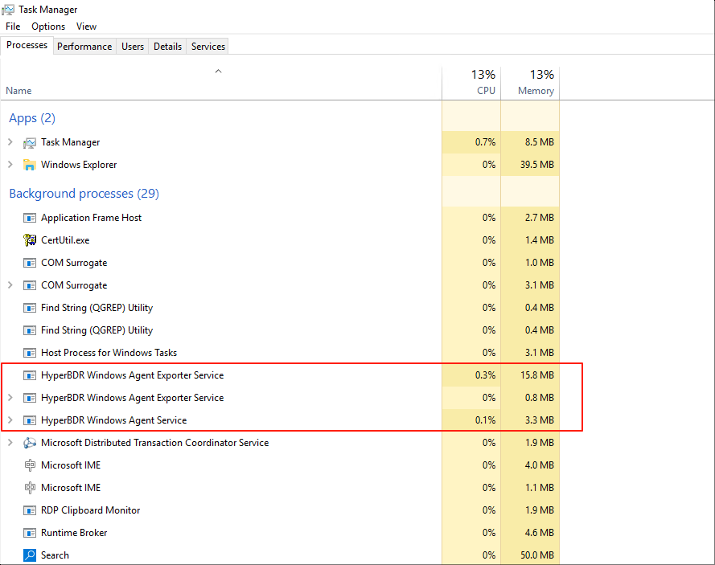Select the Runtime Broker process name
Viewport: 715px width, 565px height.
pyautogui.click(x=74, y=533)
